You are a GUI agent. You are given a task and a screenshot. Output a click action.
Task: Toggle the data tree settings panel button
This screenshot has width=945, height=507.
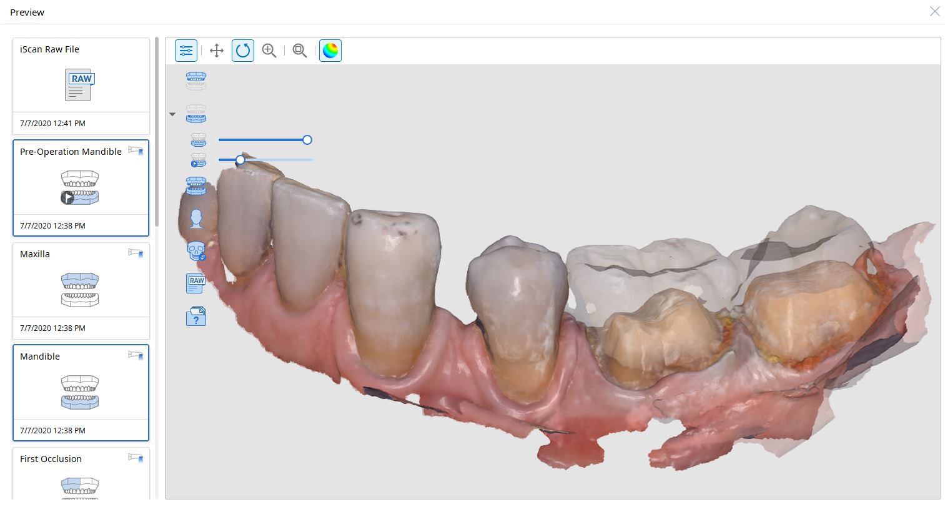coord(186,51)
